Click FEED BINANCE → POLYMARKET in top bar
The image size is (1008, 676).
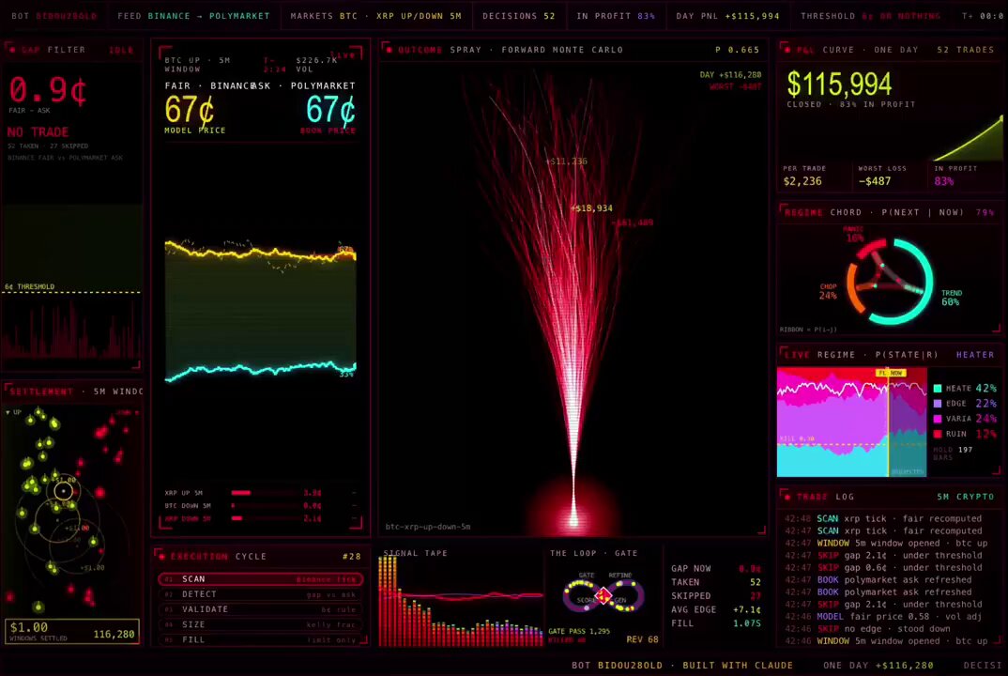[x=193, y=16]
